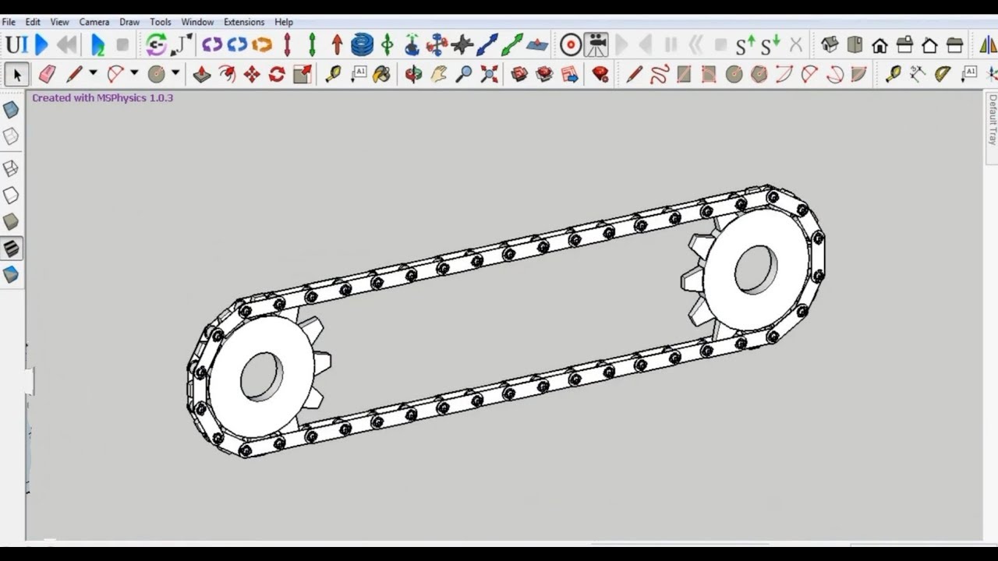Select the blue spiral spring joint tool

point(362,45)
